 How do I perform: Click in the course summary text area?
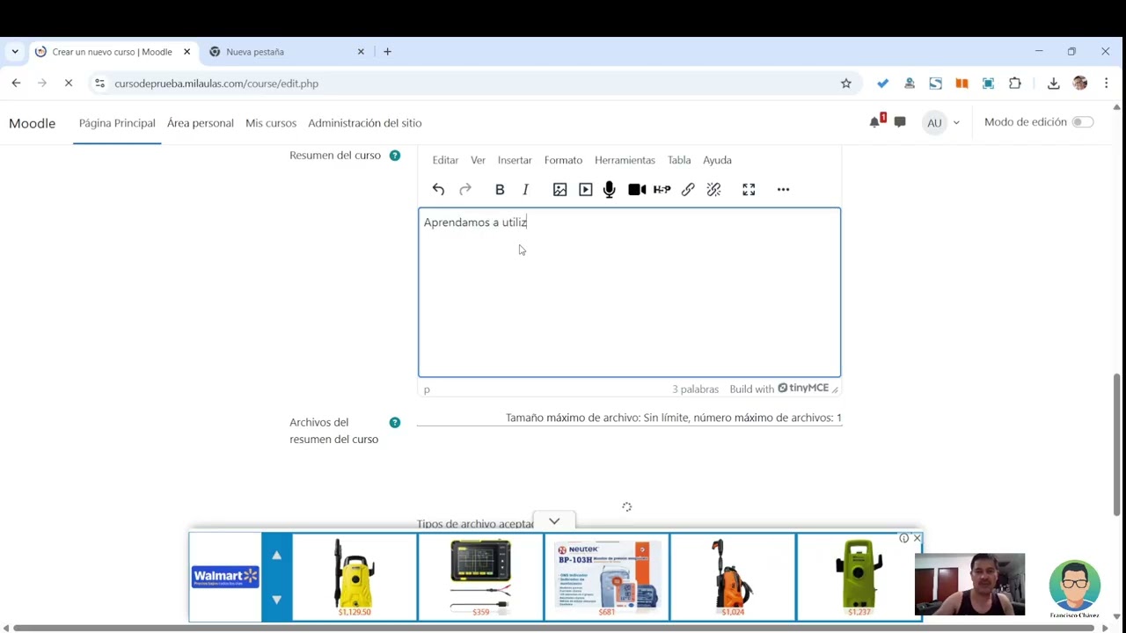[629, 293]
